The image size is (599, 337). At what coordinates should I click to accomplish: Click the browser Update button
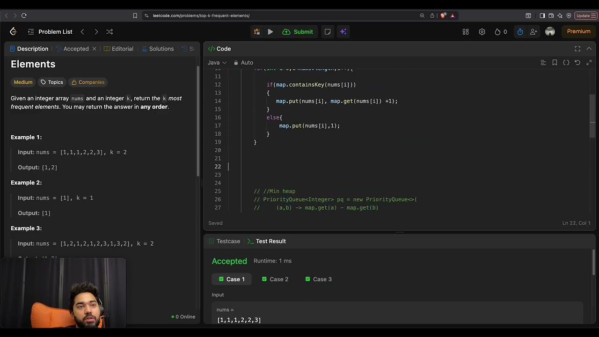[x=585, y=15]
